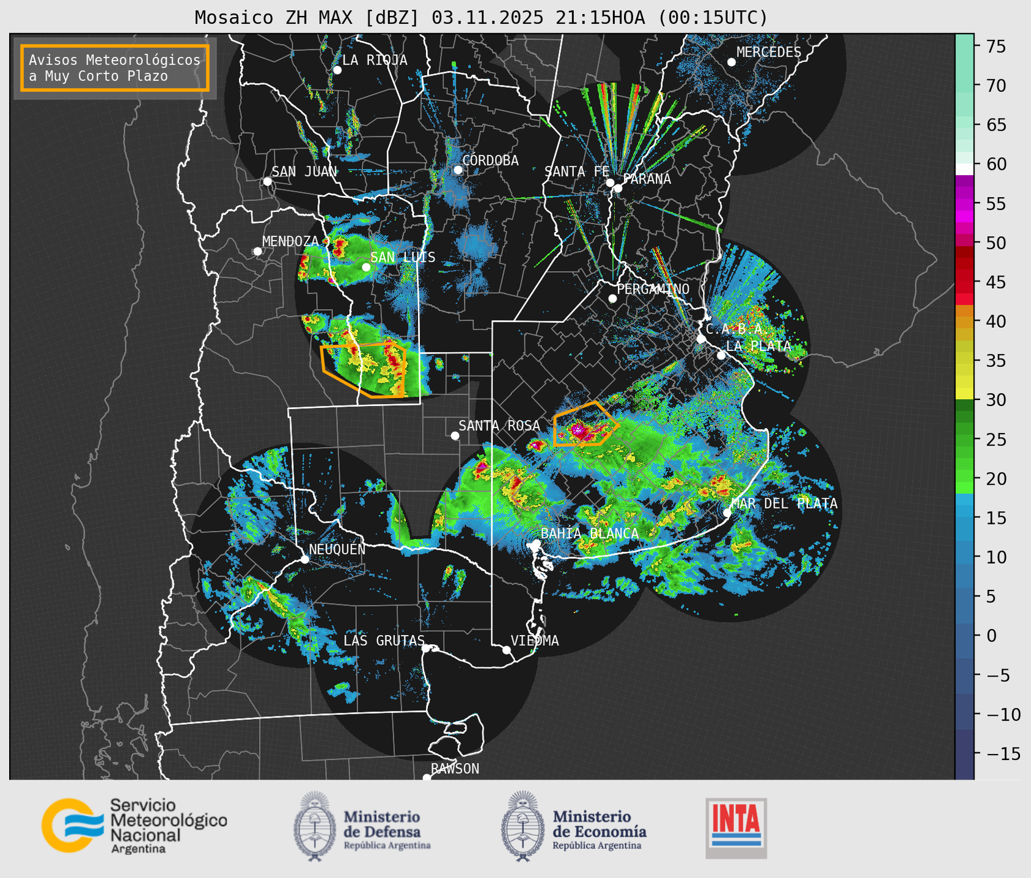Click the Bahía Blanca city marker
Screen dimensions: 1031x878
pyautogui.click(x=536, y=543)
